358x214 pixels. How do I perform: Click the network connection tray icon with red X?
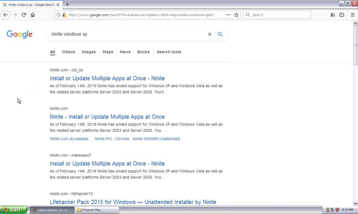pyautogui.click(x=327, y=210)
